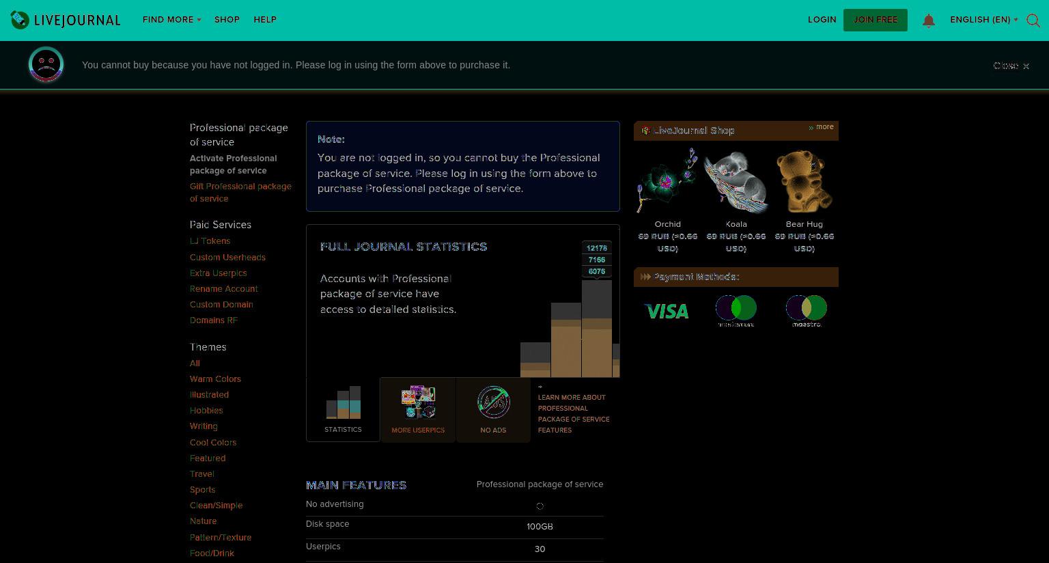Select the Pattern/Texture theme category

pyautogui.click(x=221, y=538)
